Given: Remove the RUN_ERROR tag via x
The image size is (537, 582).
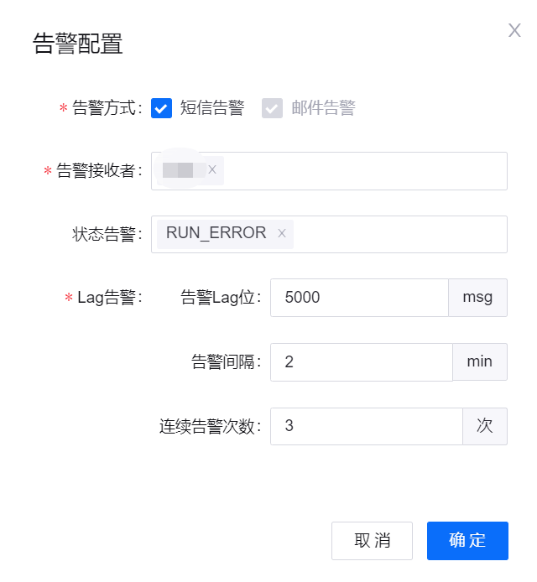Looking at the screenshot, I should (282, 234).
